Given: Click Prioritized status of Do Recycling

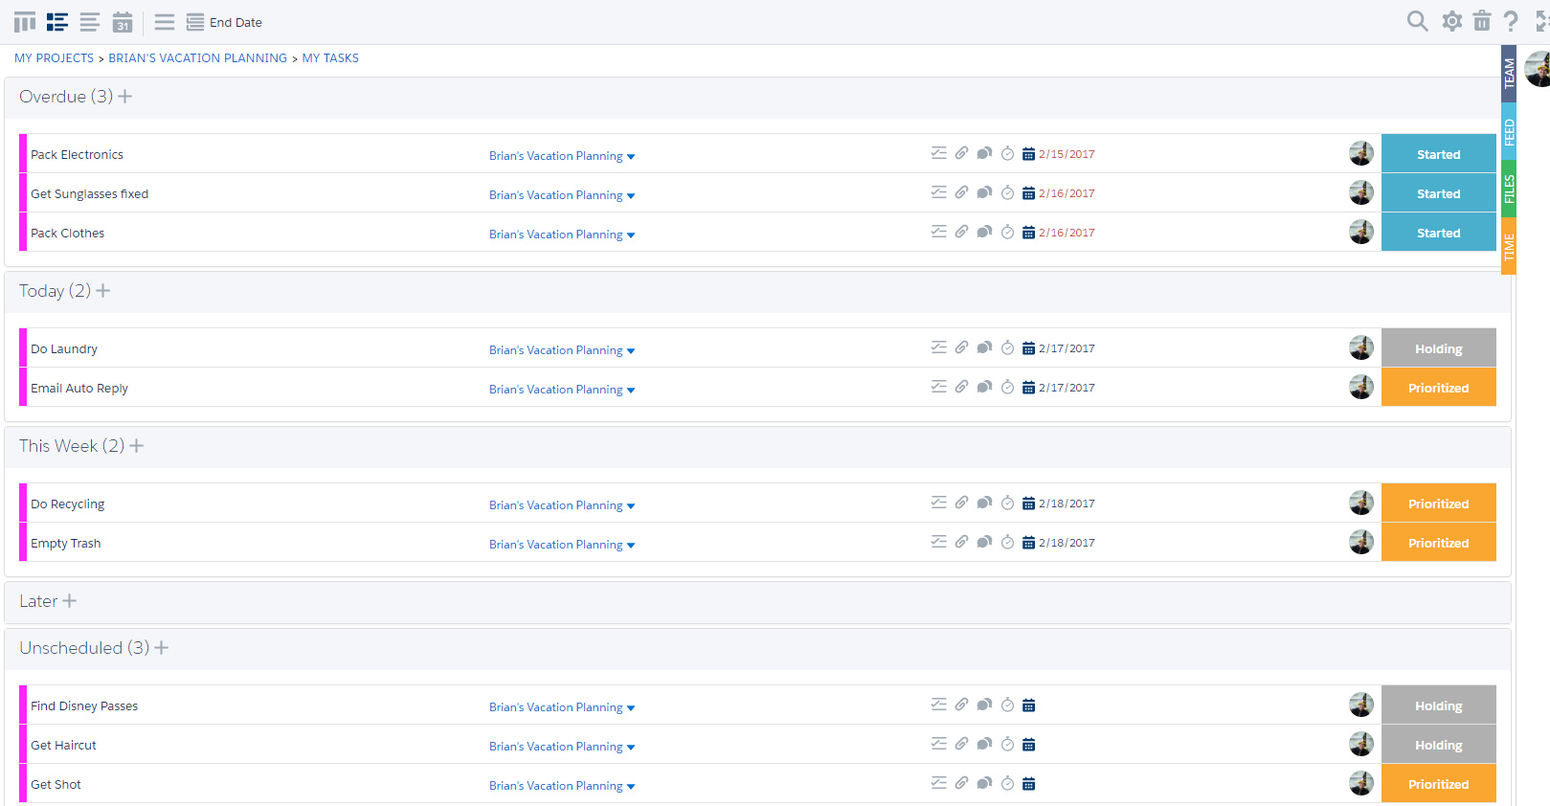Looking at the screenshot, I should click(x=1438, y=504).
